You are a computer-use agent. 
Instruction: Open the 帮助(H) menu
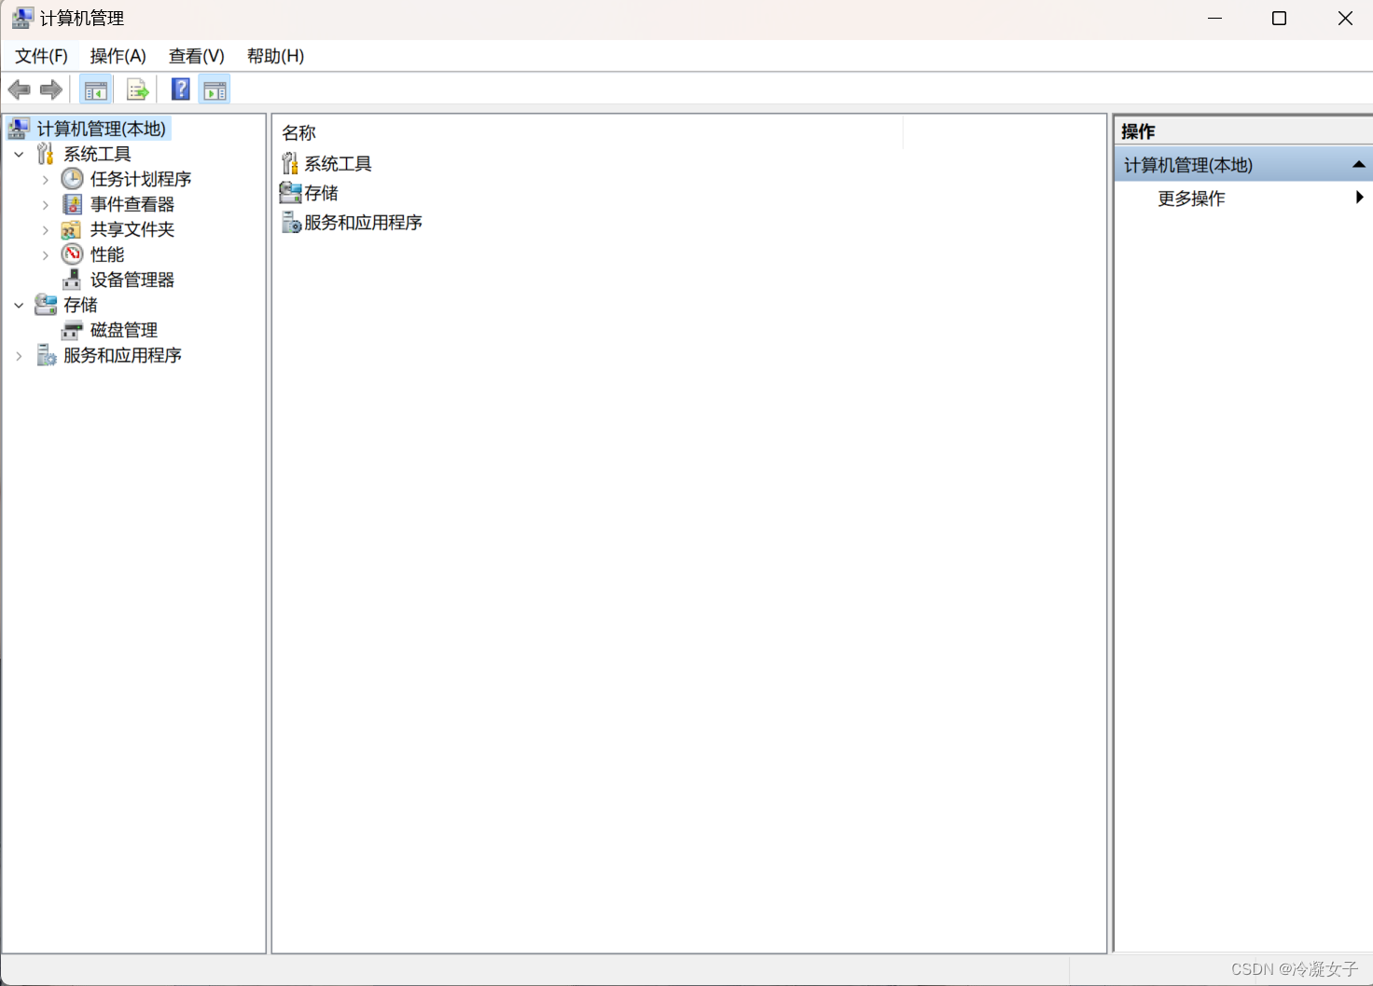[x=275, y=56]
